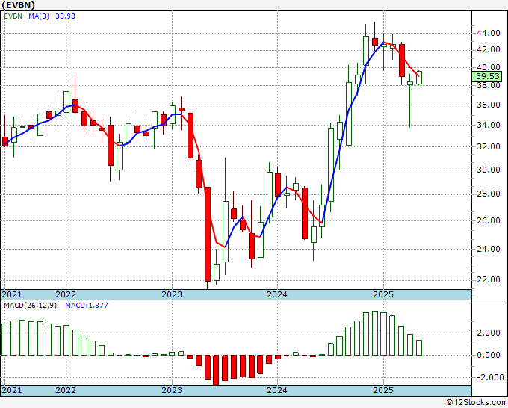Click 2025 on the price chart timeline
The height and width of the screenshot is (408, 508).
(383, 294)
